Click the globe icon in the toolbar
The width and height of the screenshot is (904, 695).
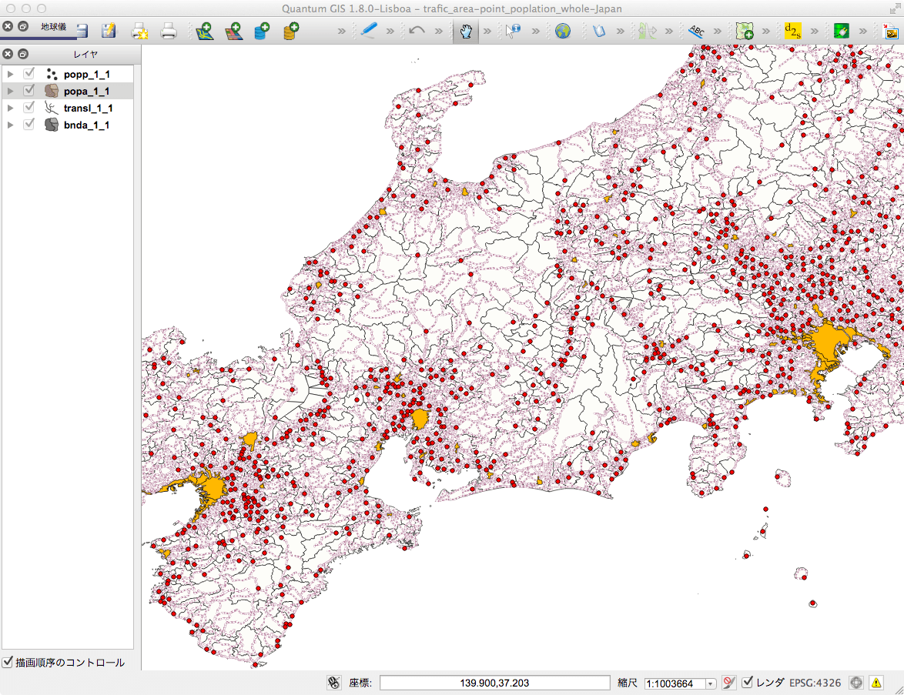pos(562,32)
